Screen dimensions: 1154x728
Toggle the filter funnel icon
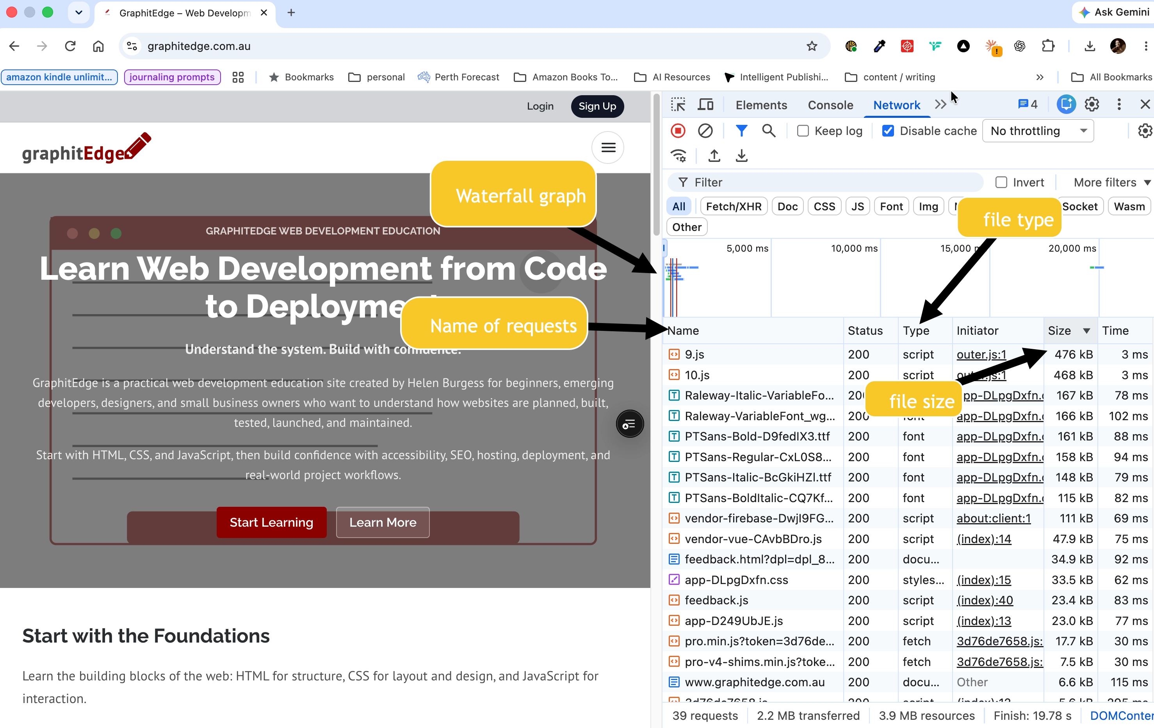point(741,131)
